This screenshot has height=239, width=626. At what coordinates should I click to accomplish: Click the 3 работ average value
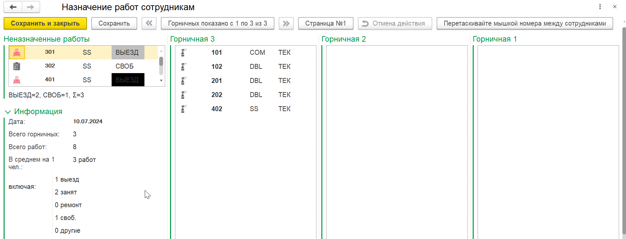pos(84,160)
